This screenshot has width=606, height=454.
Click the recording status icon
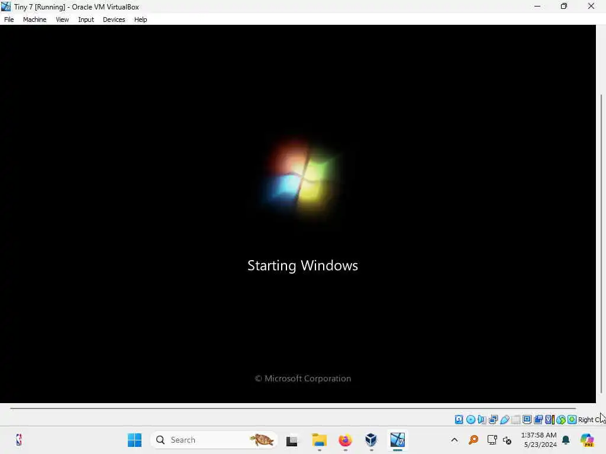tap(539, 420)
